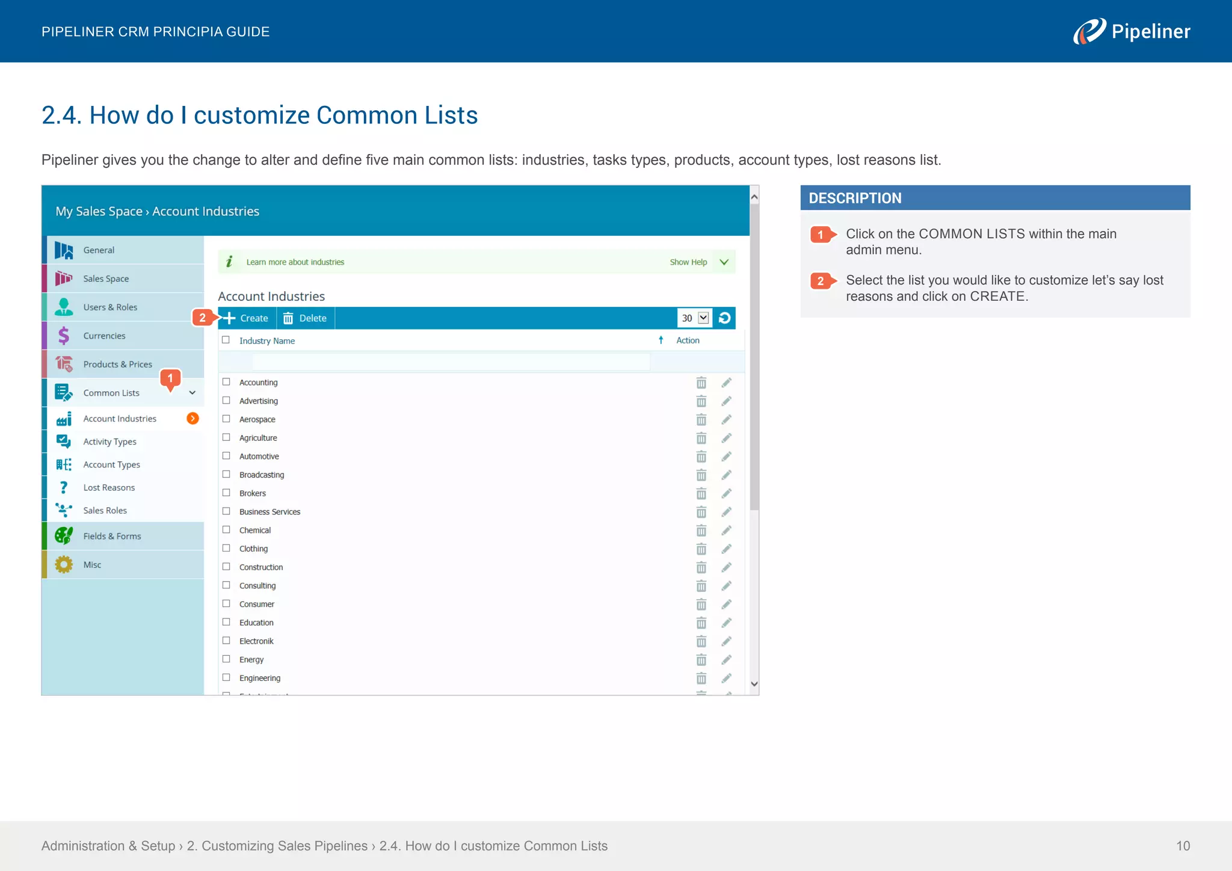Click the Users & Roles person icon
The height and width of the screenshot is (871, 1232).
coord(64,307)
